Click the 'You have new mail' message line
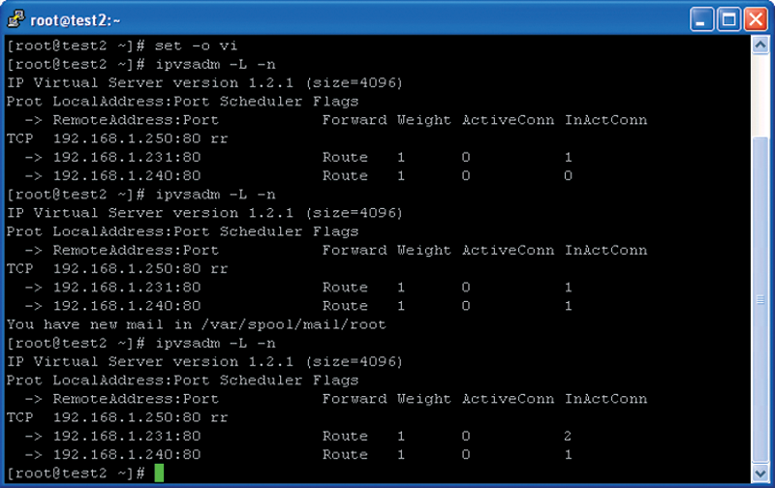This screenshot has width=775, height=488. point(197,324)
